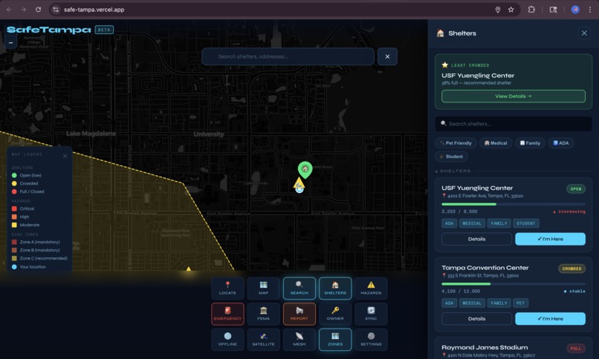Open the Mesh network button

pos(299,339)
